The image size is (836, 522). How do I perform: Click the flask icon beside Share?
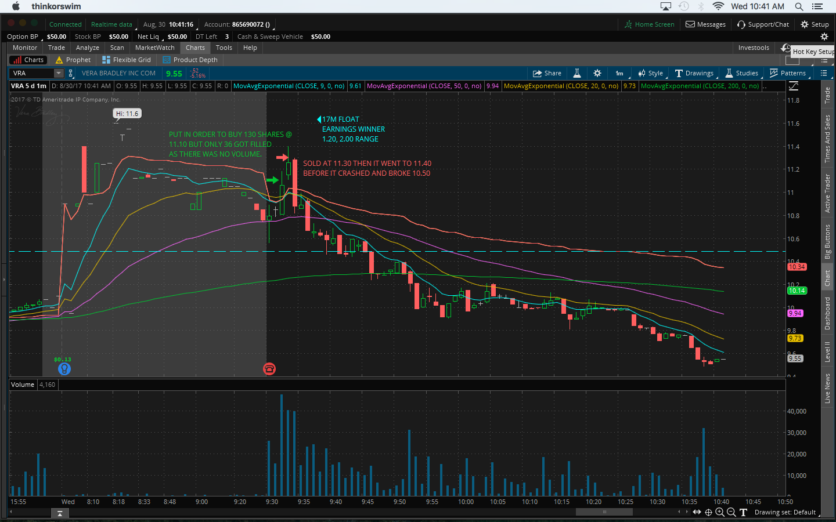(x=577, y=73)
